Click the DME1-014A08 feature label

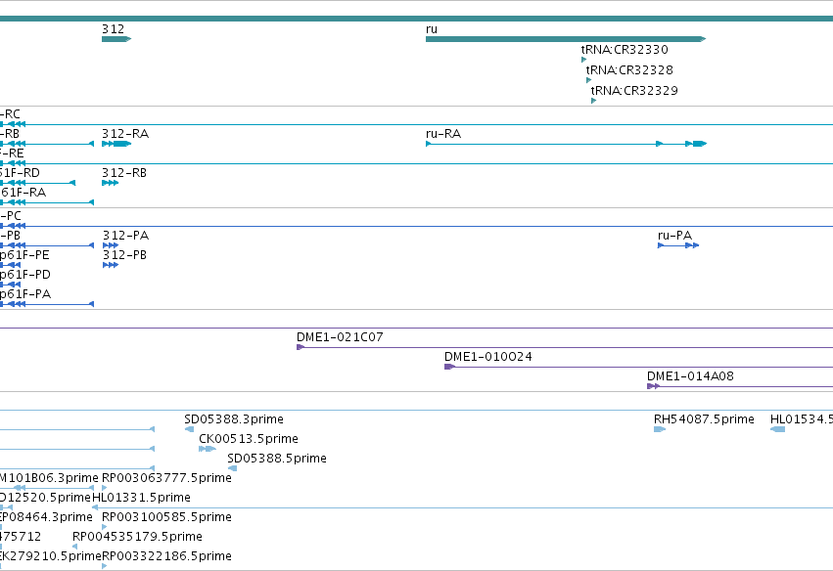691,376
